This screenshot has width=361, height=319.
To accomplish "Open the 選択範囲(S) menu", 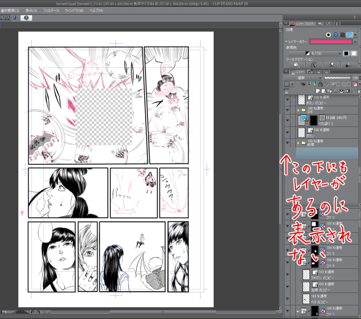I will 9,11.
